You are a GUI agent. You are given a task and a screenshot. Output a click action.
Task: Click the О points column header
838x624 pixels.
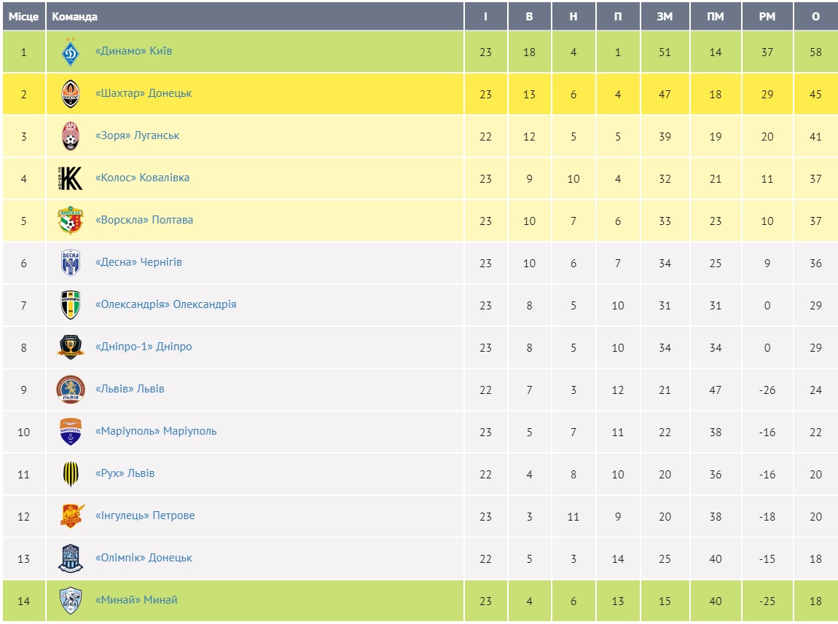815,17
